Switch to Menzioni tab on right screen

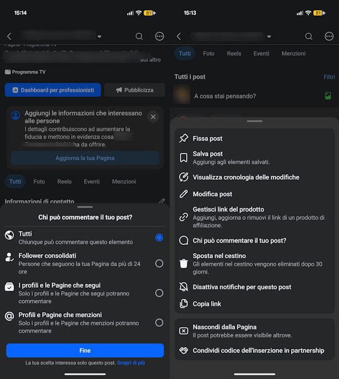293,53
